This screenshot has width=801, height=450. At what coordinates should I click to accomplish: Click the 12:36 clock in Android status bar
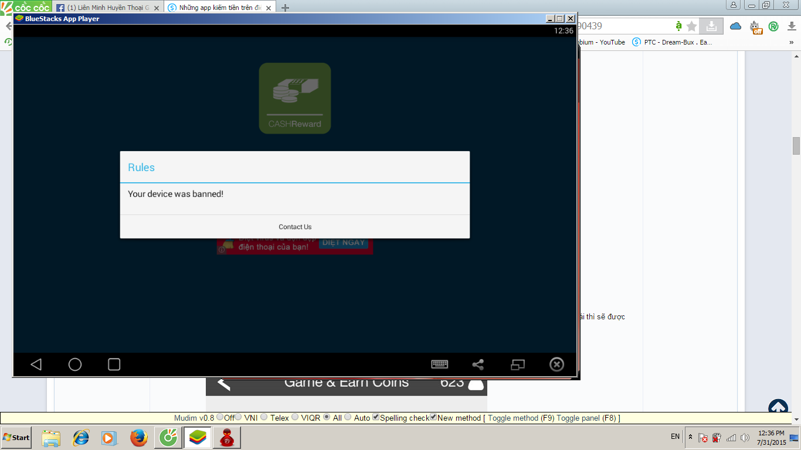[564, 30]
